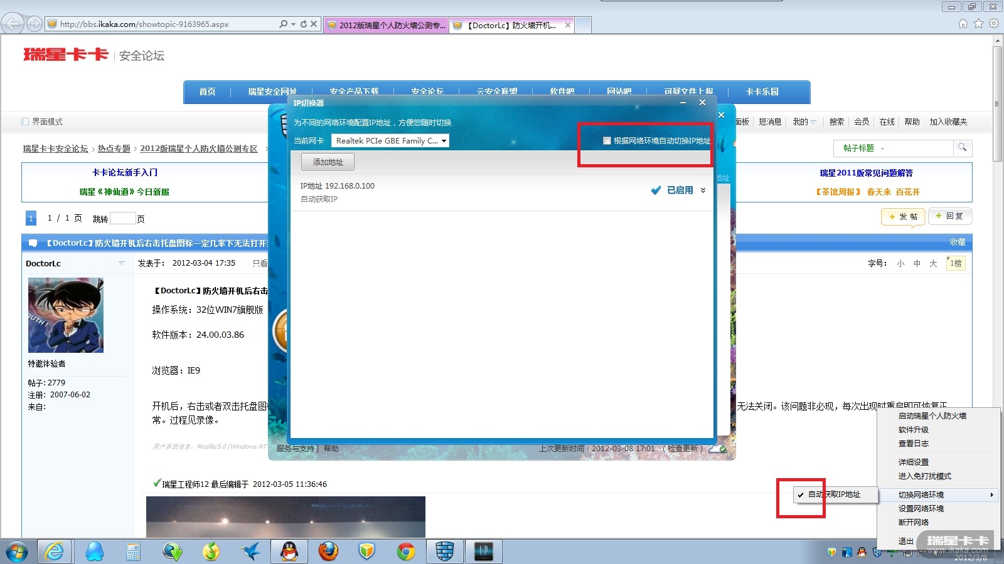The image size is (1004, 564).
Task: Open the Rising firewall taskbar icon
Action: tap(445, 551)
